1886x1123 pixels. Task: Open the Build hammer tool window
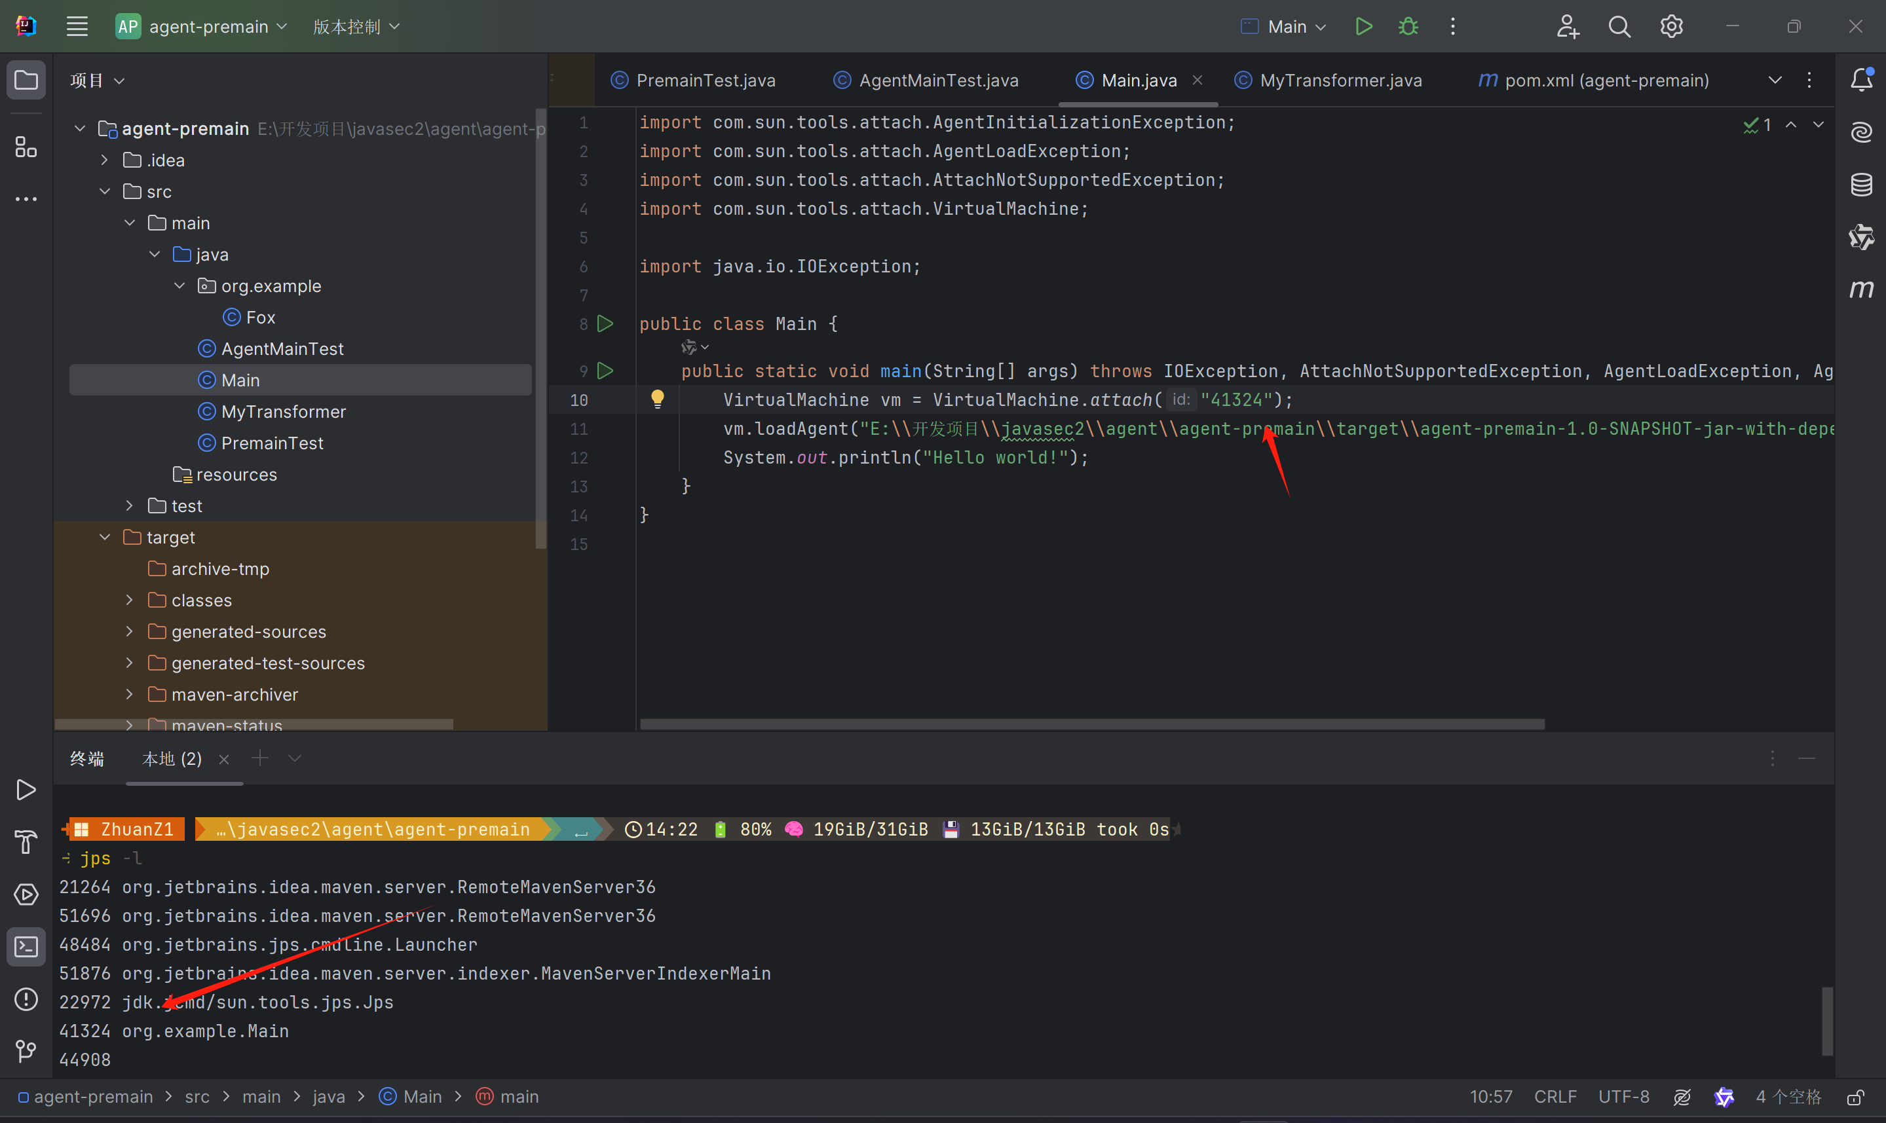click(x=26, y=841)
